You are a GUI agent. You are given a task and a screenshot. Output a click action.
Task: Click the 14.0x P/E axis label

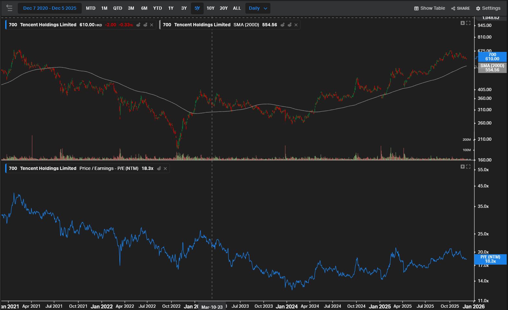pos(483,281)
